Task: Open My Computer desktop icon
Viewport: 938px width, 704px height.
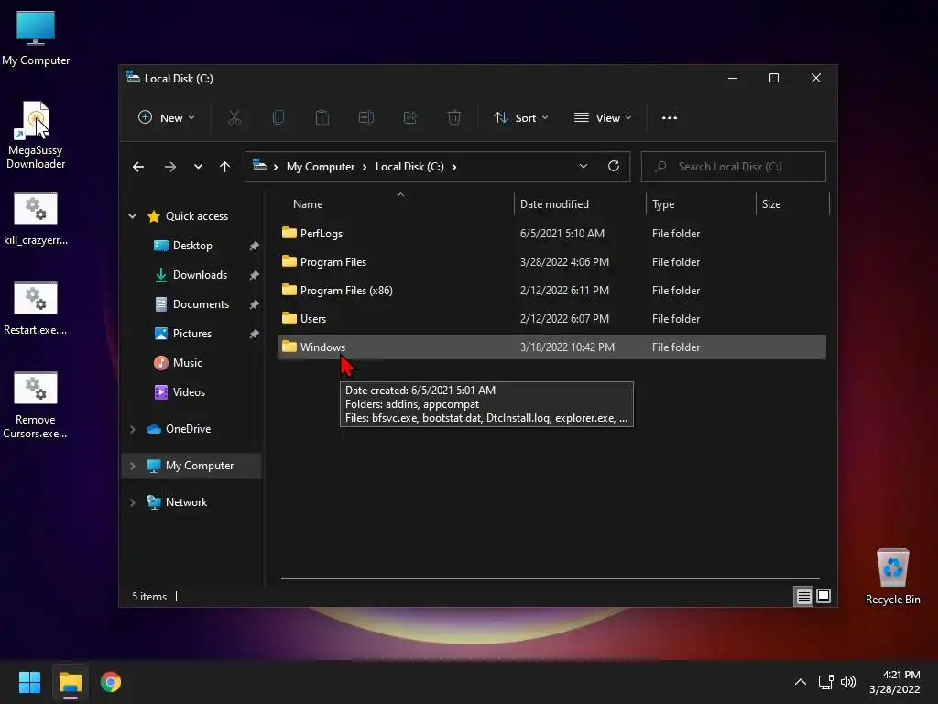Action: click(36, 38)
